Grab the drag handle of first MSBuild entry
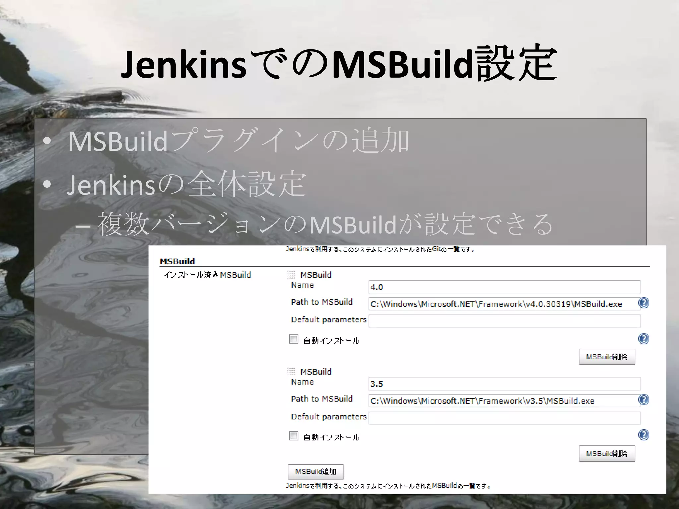Screen dimensions: 679x509 pos(291,275)
